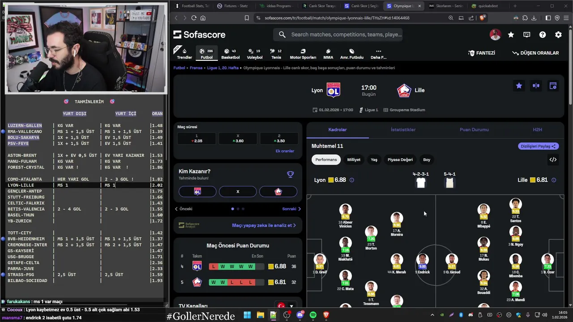Switch to Kadrolar tab
Screen dimensions: 573x322
(338, 130)
